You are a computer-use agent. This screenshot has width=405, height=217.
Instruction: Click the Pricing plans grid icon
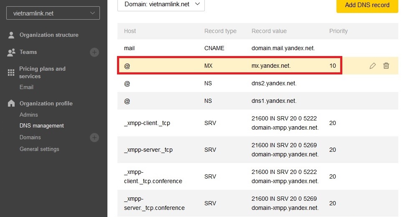[11, 73]
